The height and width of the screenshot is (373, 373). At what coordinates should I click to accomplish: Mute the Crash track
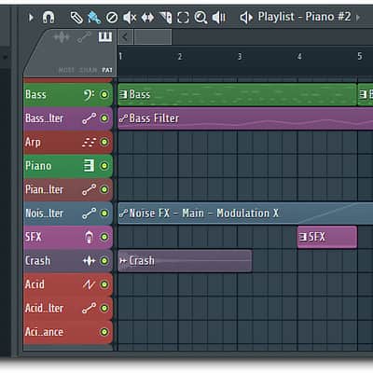(x=104, y=261)
